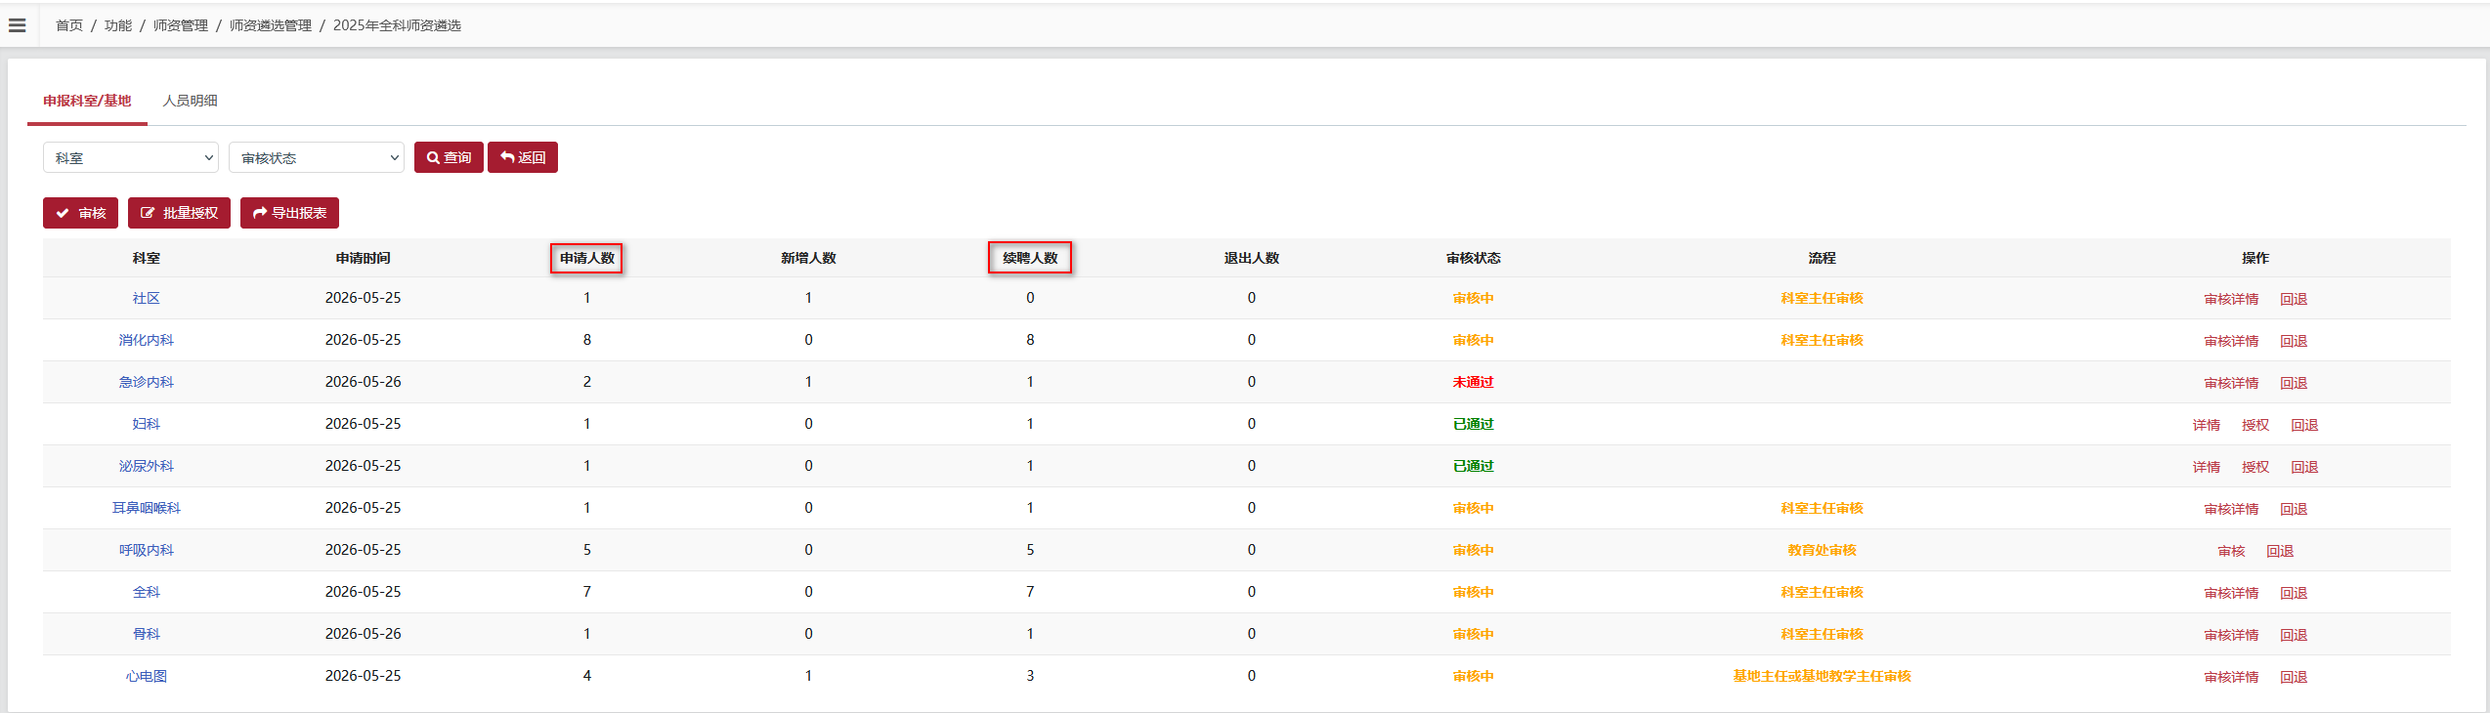
Task: Select the 申报科室/基地 tab
Action: [x=87, y=101]
